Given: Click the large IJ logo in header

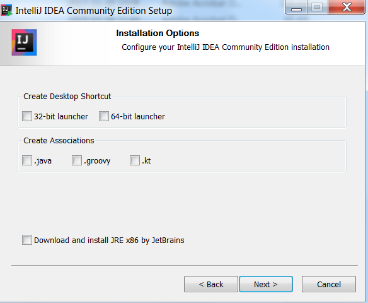Looking at the screenshot, I should [24, 42].
